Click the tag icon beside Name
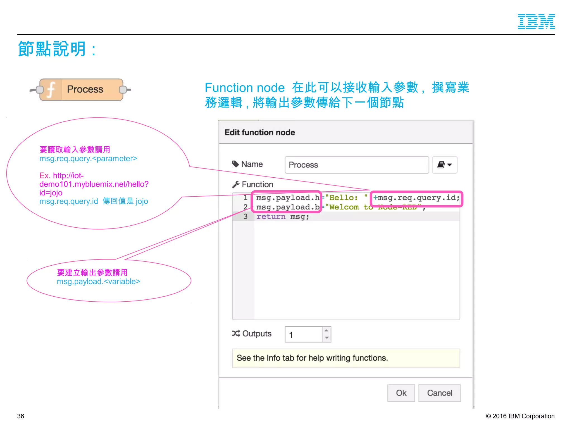572x429 pixels. pyautogui.click(x=235, y=164)
